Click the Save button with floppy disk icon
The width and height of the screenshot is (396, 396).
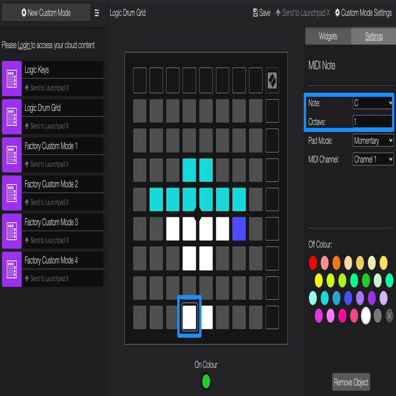tap(262, 13)
